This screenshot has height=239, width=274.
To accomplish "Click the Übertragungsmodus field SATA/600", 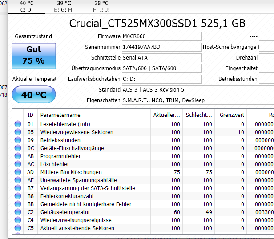I will pos(162,68).
